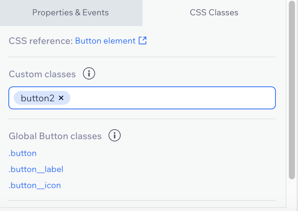Screen dimensions: 298x211
Task: Click the Custom classes heading text
Action: click(42, 74)
